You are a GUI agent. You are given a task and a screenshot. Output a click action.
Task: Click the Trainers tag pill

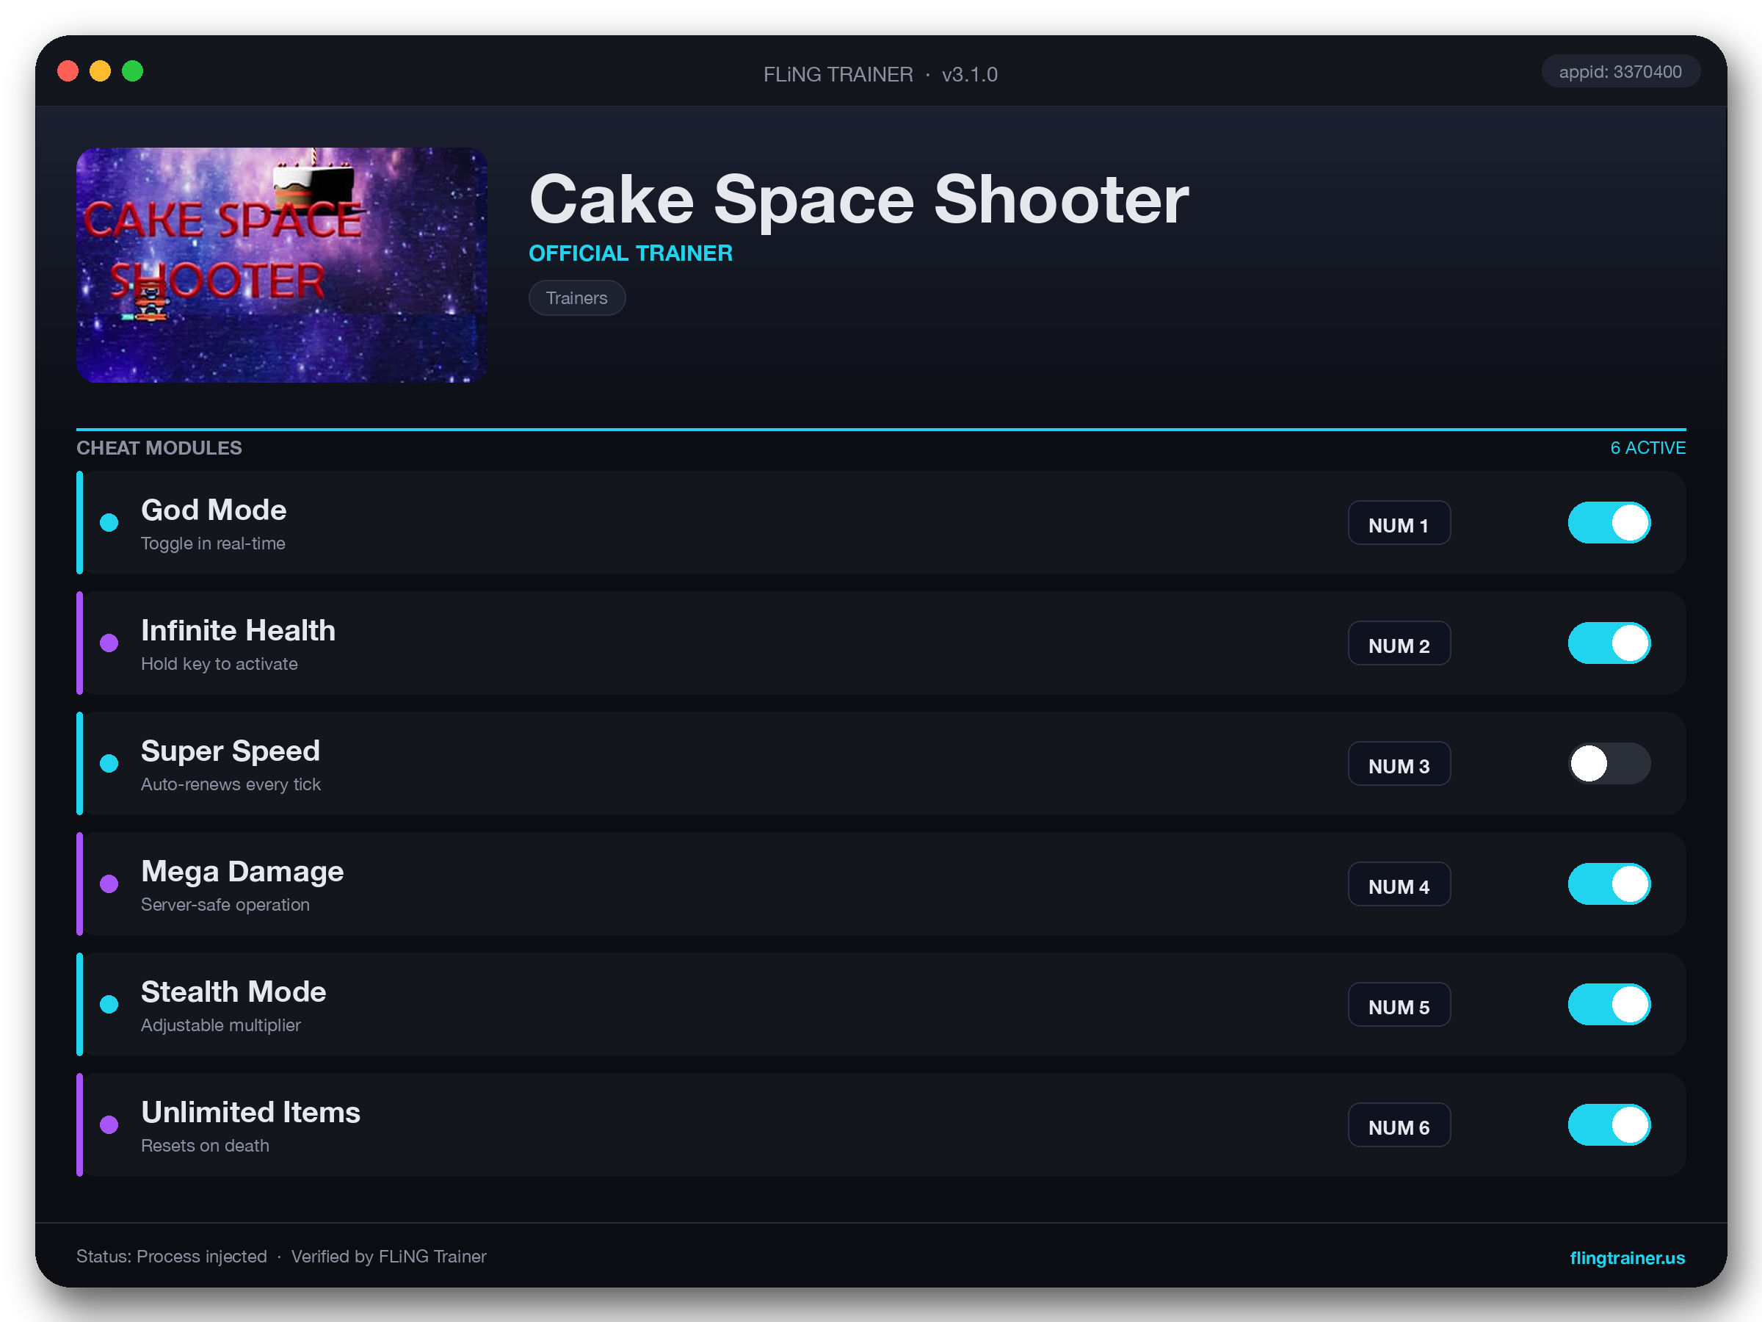[x=577, y=298]
